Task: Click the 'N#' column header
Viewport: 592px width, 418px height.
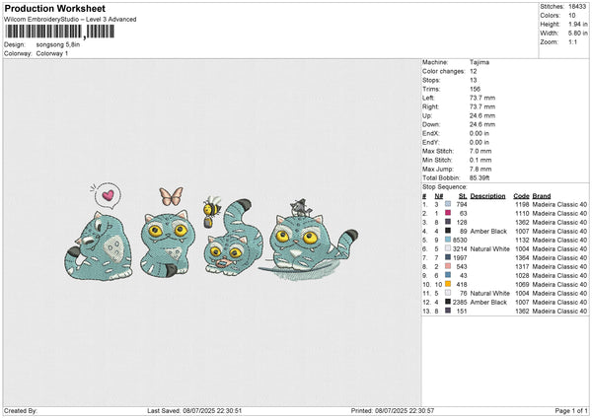Action: pyautogui.click(x=439, y=196)
